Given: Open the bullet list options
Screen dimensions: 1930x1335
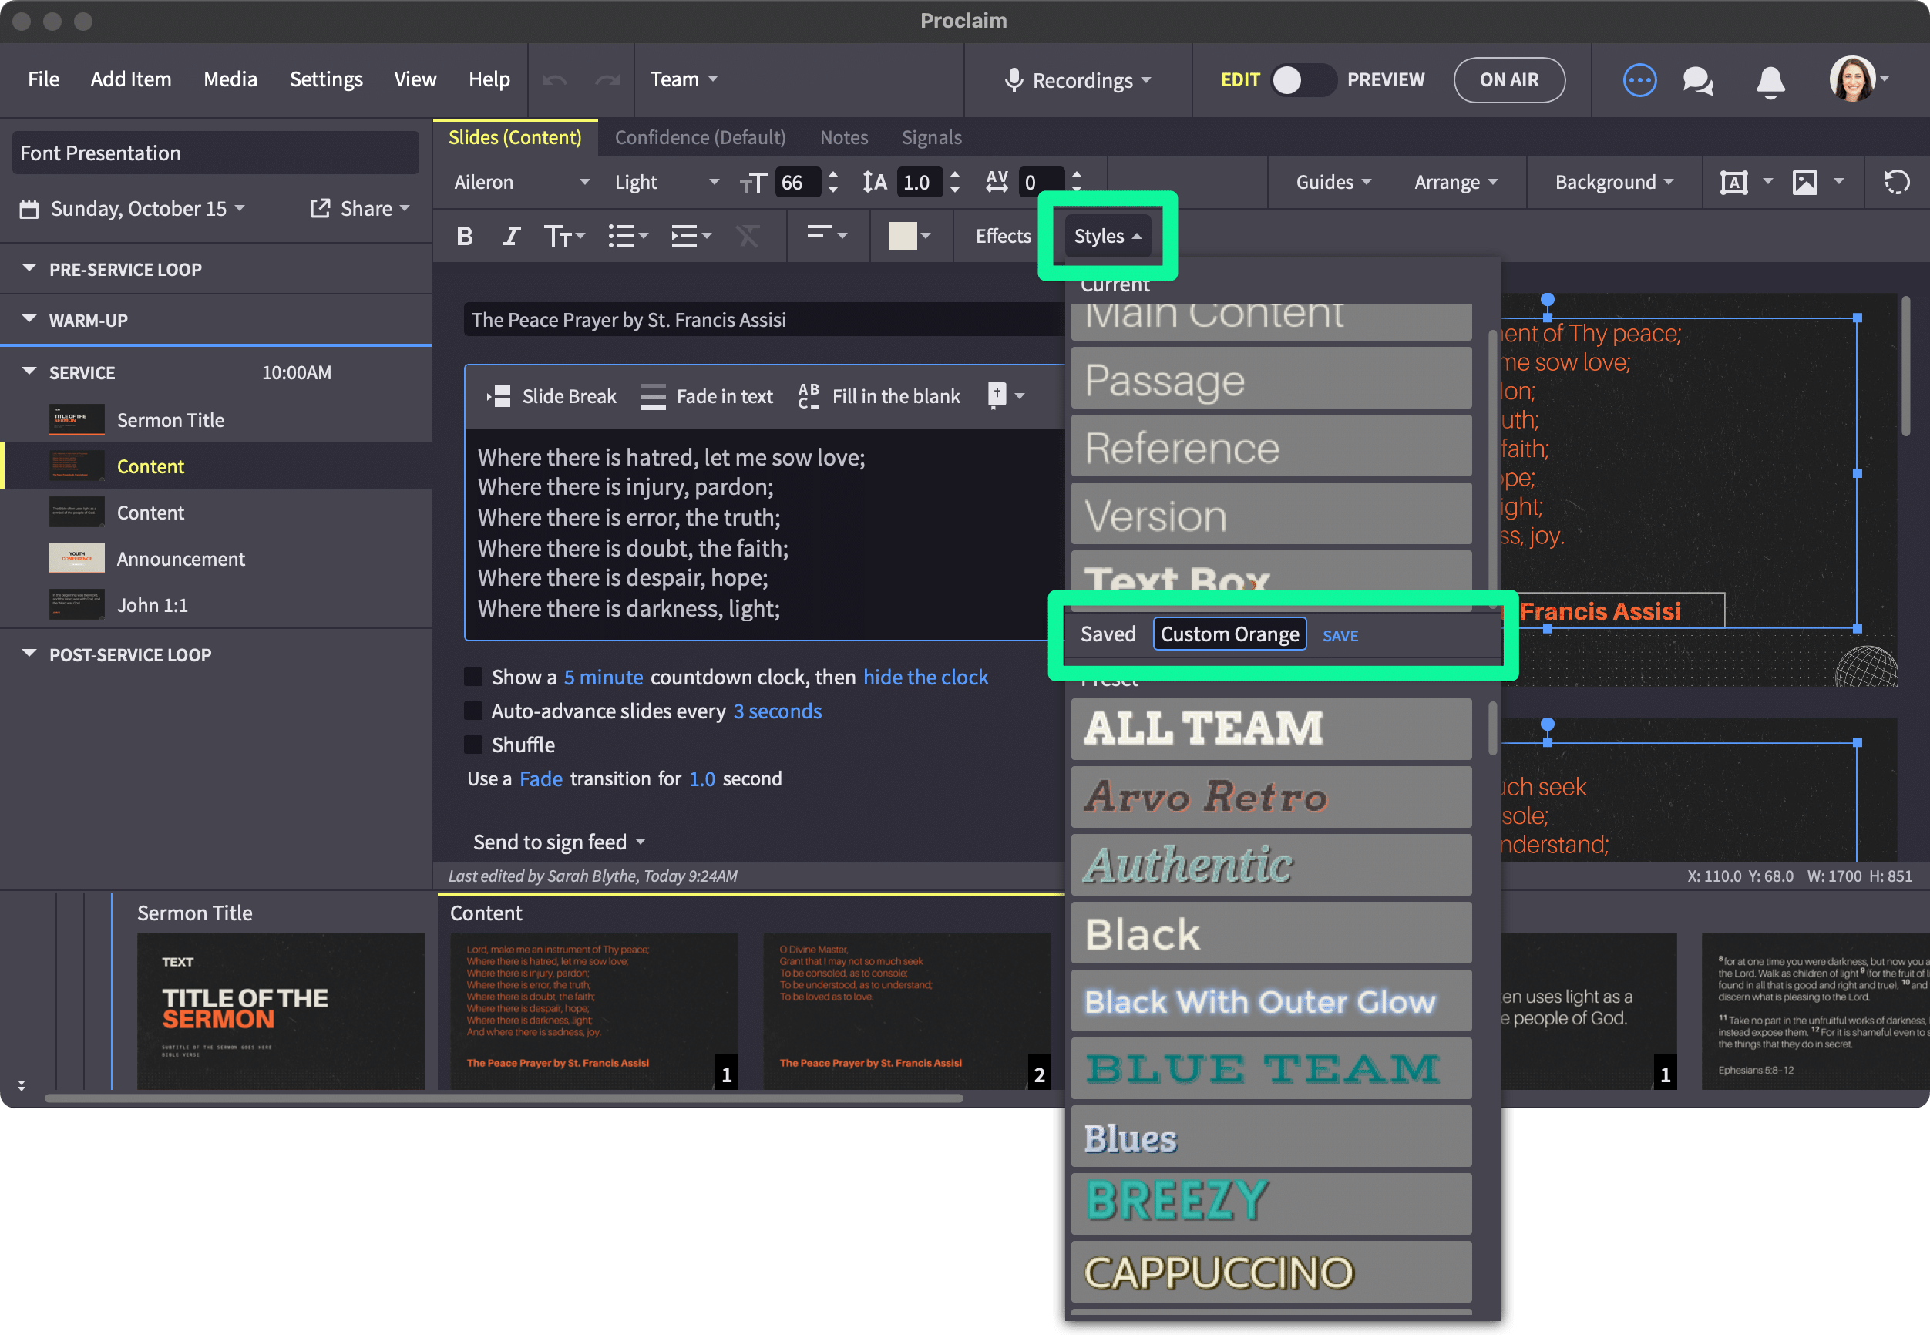Looking at the screenshot, I should pyautogui.click(x=628, y=236).
